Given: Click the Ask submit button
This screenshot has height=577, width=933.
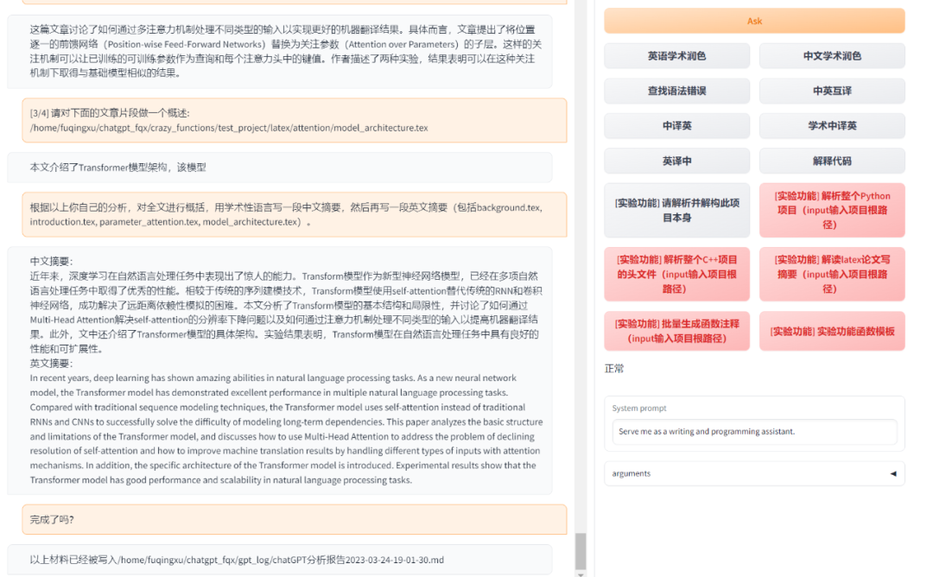Looking at the screenshot, I should point(754,21).
